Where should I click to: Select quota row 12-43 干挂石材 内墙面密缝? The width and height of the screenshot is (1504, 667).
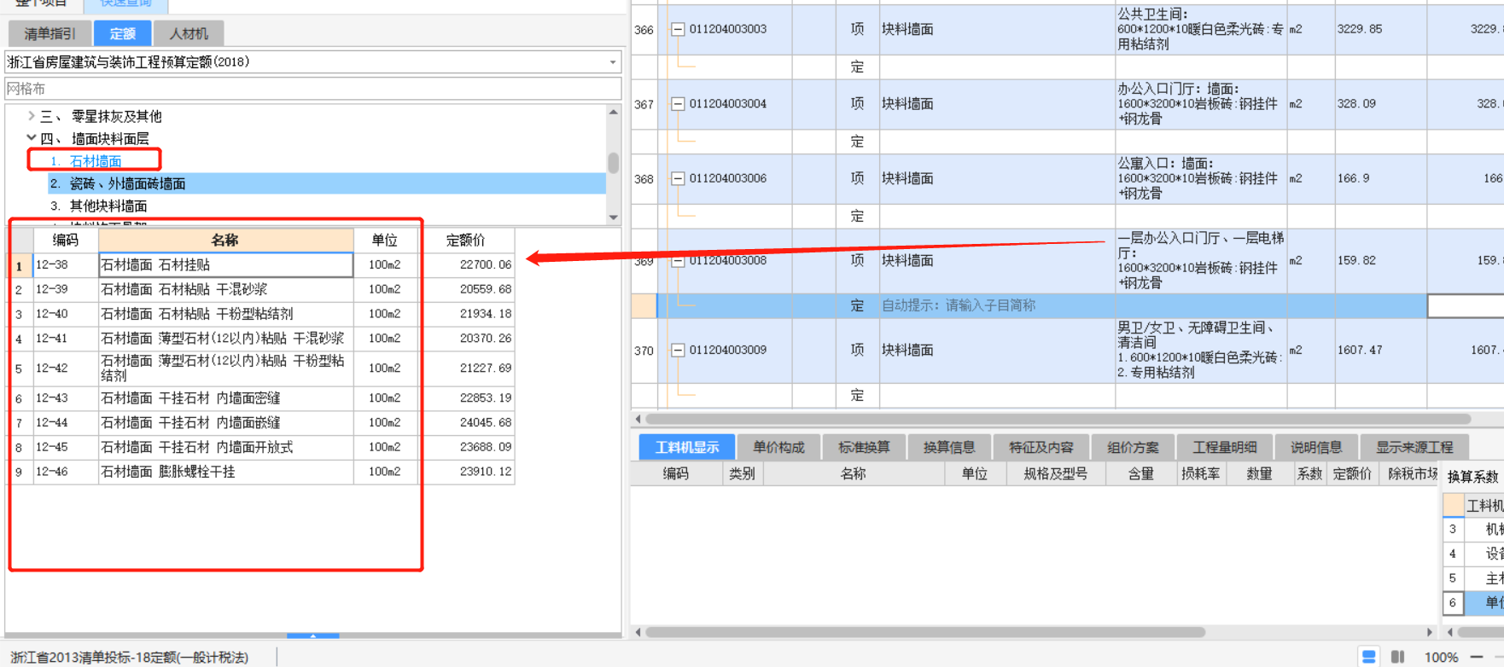(x=226, y=398)
